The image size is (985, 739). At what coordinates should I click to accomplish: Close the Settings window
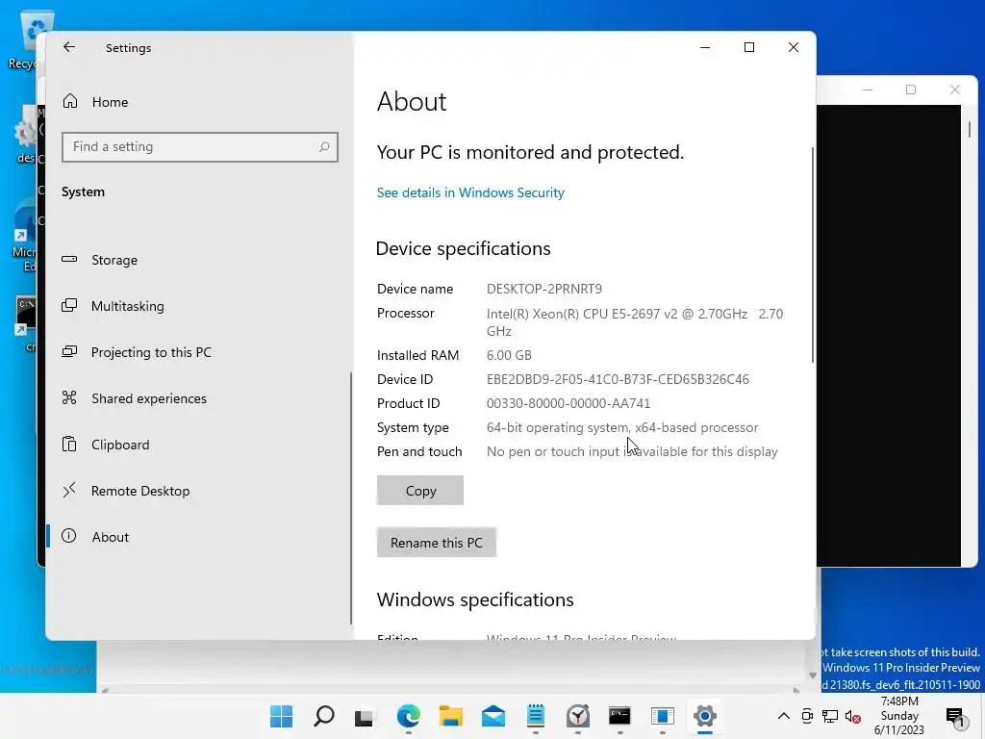794,47
